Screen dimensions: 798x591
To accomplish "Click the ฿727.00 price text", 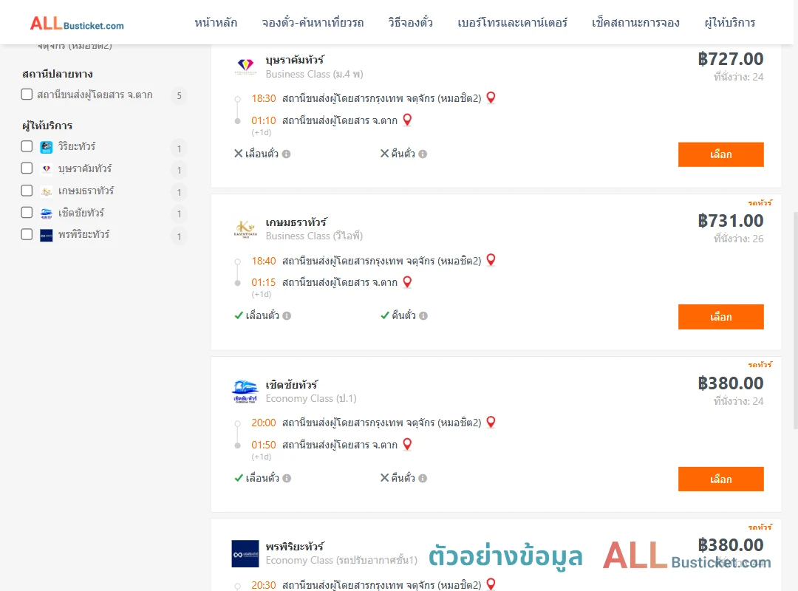I will tap(730, 59).
